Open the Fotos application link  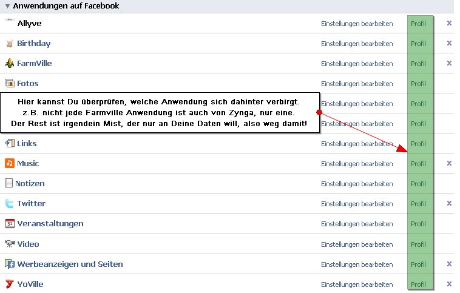coord(28,83)
